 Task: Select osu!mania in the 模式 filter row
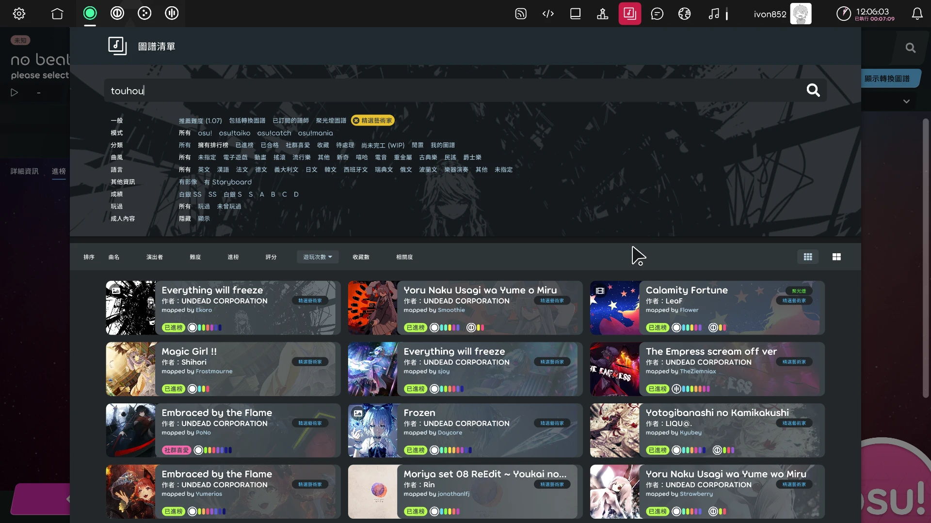[x=315, y=133]
